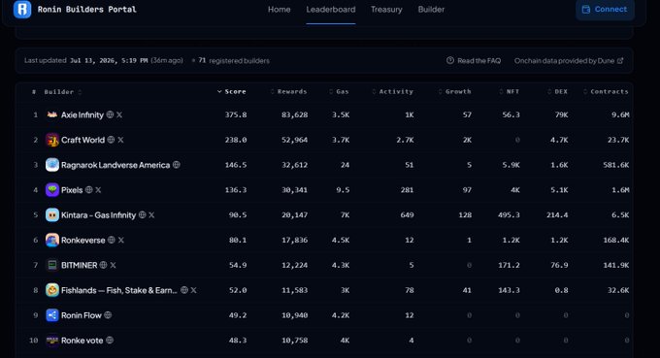The height and width of the screenshot is (358, 660).
Task: Go to the Home tab
Action: tap(280, 10)
